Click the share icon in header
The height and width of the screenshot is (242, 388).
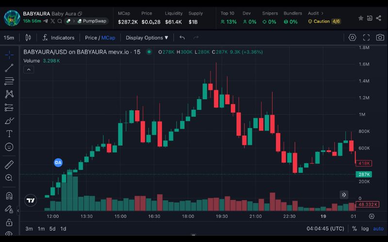click(x=378, y=18)
